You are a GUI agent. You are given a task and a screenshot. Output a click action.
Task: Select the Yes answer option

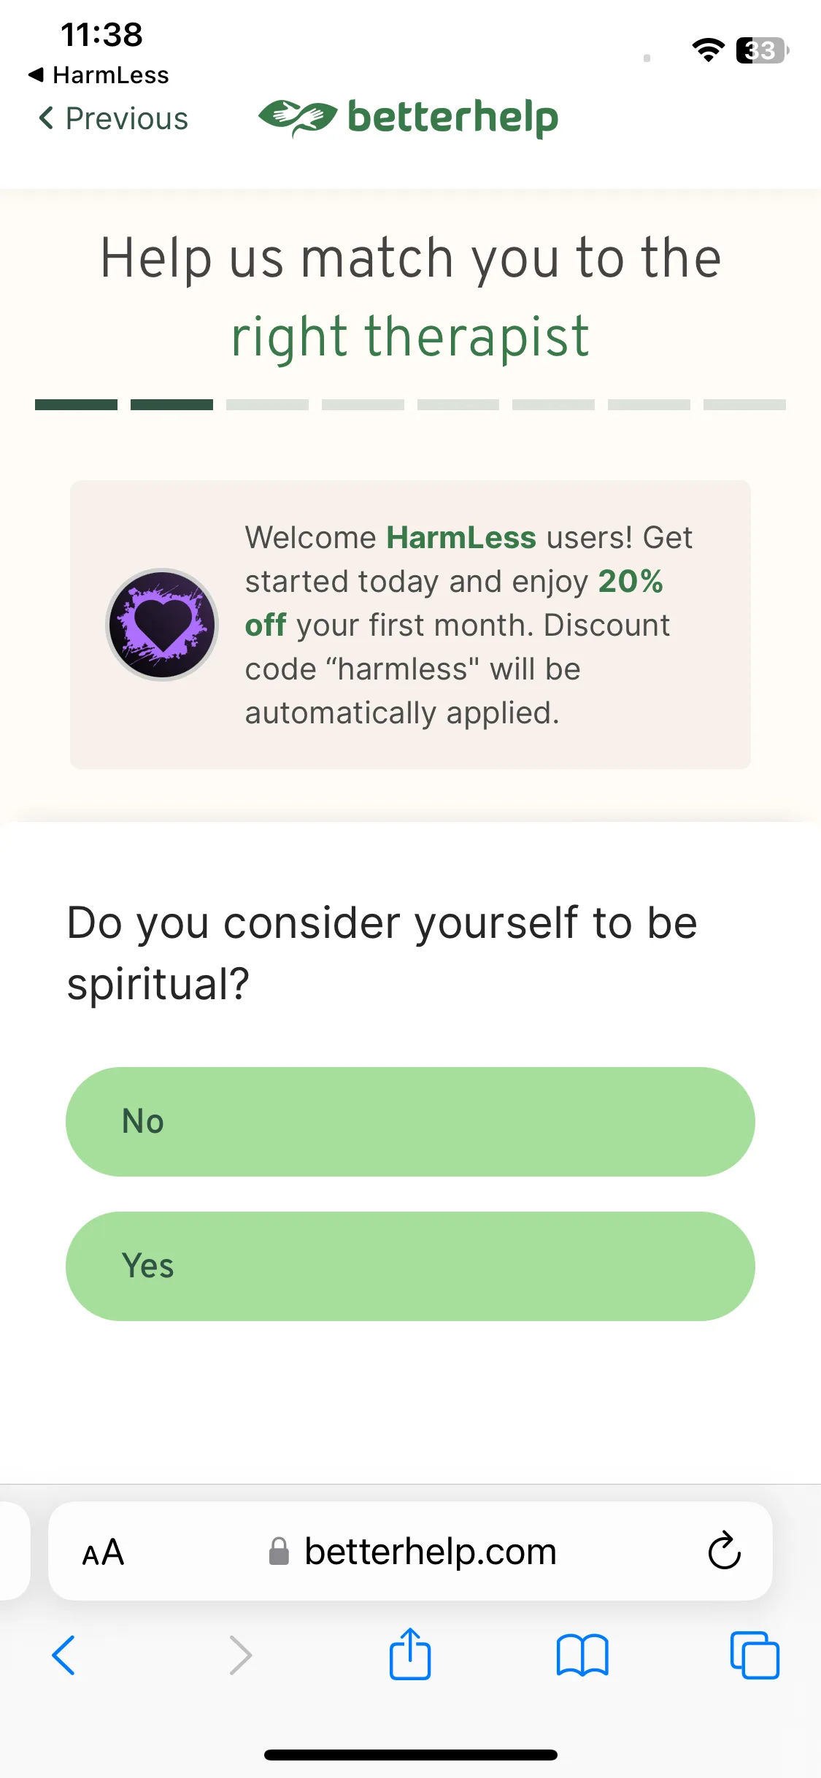point(410,1266)
